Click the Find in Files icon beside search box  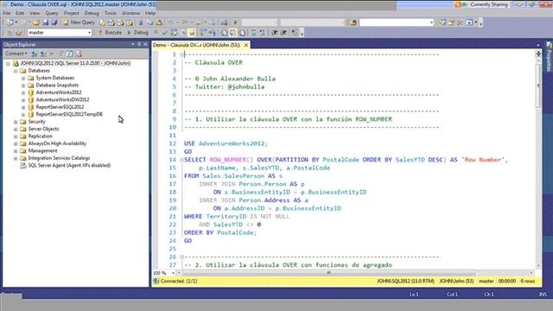tap(353, 22)
